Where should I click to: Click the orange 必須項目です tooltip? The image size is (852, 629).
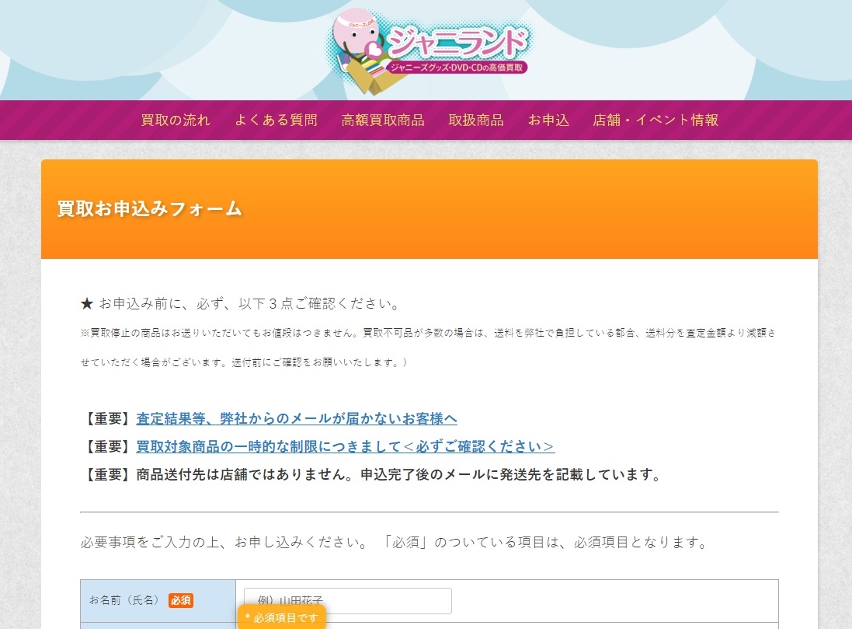pyautogui.click(x=281, y=617)
